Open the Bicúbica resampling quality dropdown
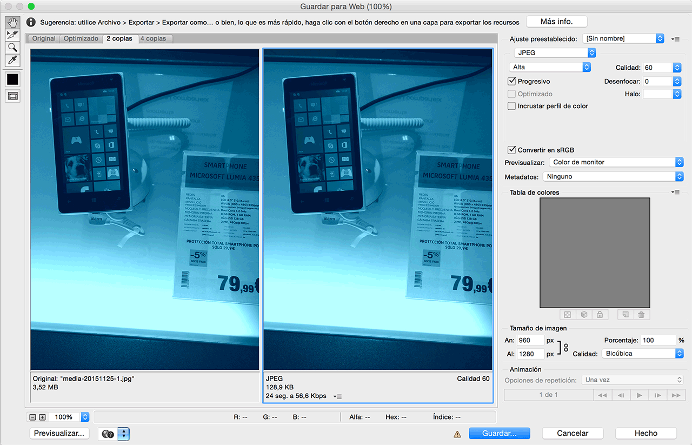This screenshot has height=445, width=692. [643, 353]
